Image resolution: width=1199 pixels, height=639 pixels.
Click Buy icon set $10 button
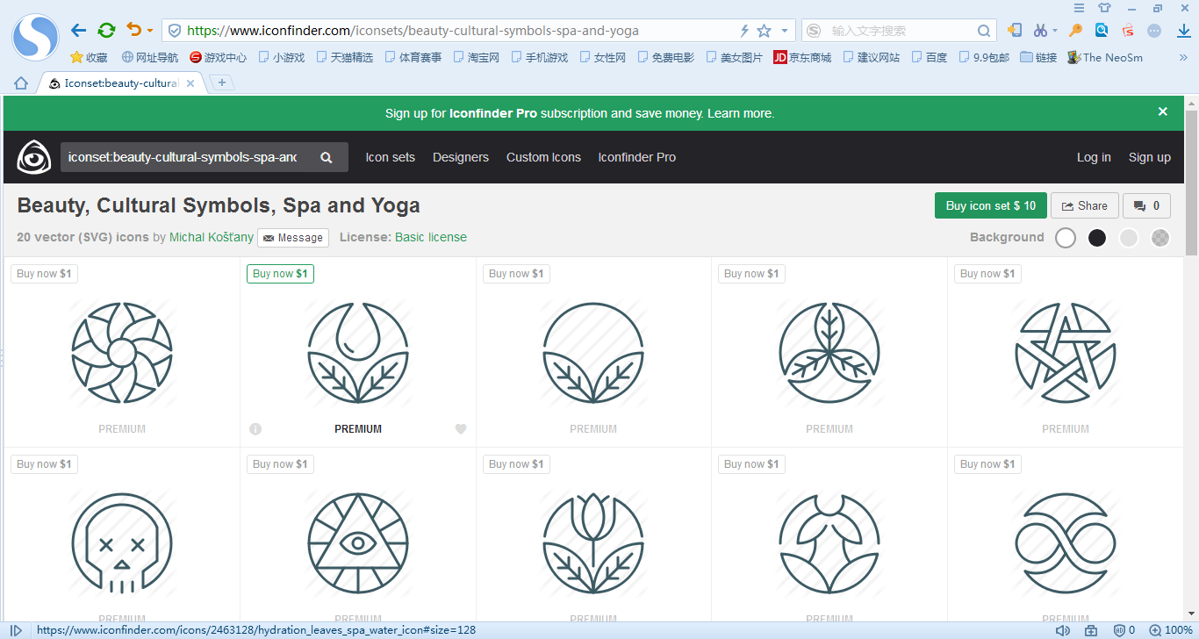[x=991, y=205]
